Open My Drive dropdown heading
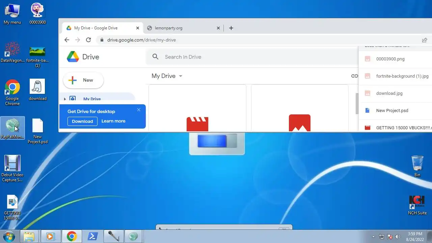 point(167,76)
